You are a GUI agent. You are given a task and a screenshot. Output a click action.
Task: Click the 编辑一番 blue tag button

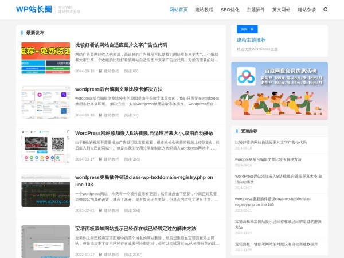pos(248,29)
